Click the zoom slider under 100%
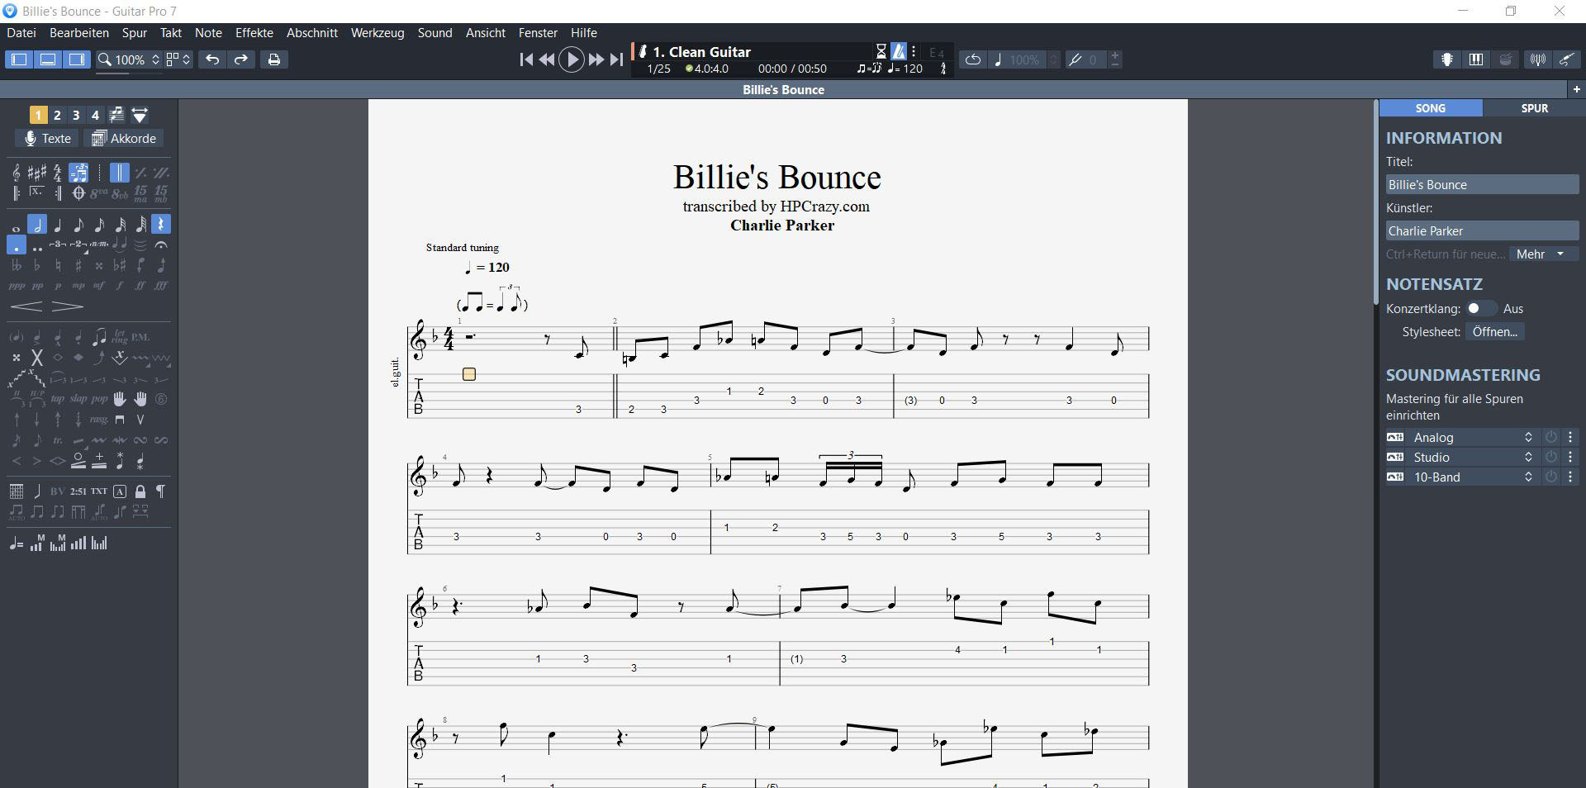 [128, 74]
